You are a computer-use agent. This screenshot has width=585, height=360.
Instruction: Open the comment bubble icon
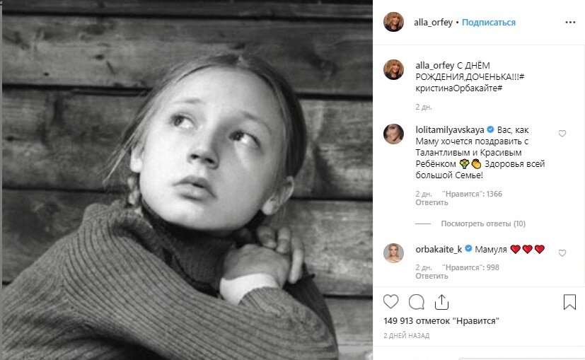click(x=417, y=302)
